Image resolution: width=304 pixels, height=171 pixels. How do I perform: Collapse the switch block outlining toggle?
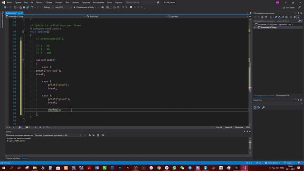[23, 60]
